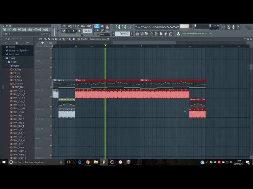Open the Line snap dropdown

coord(104,34)
